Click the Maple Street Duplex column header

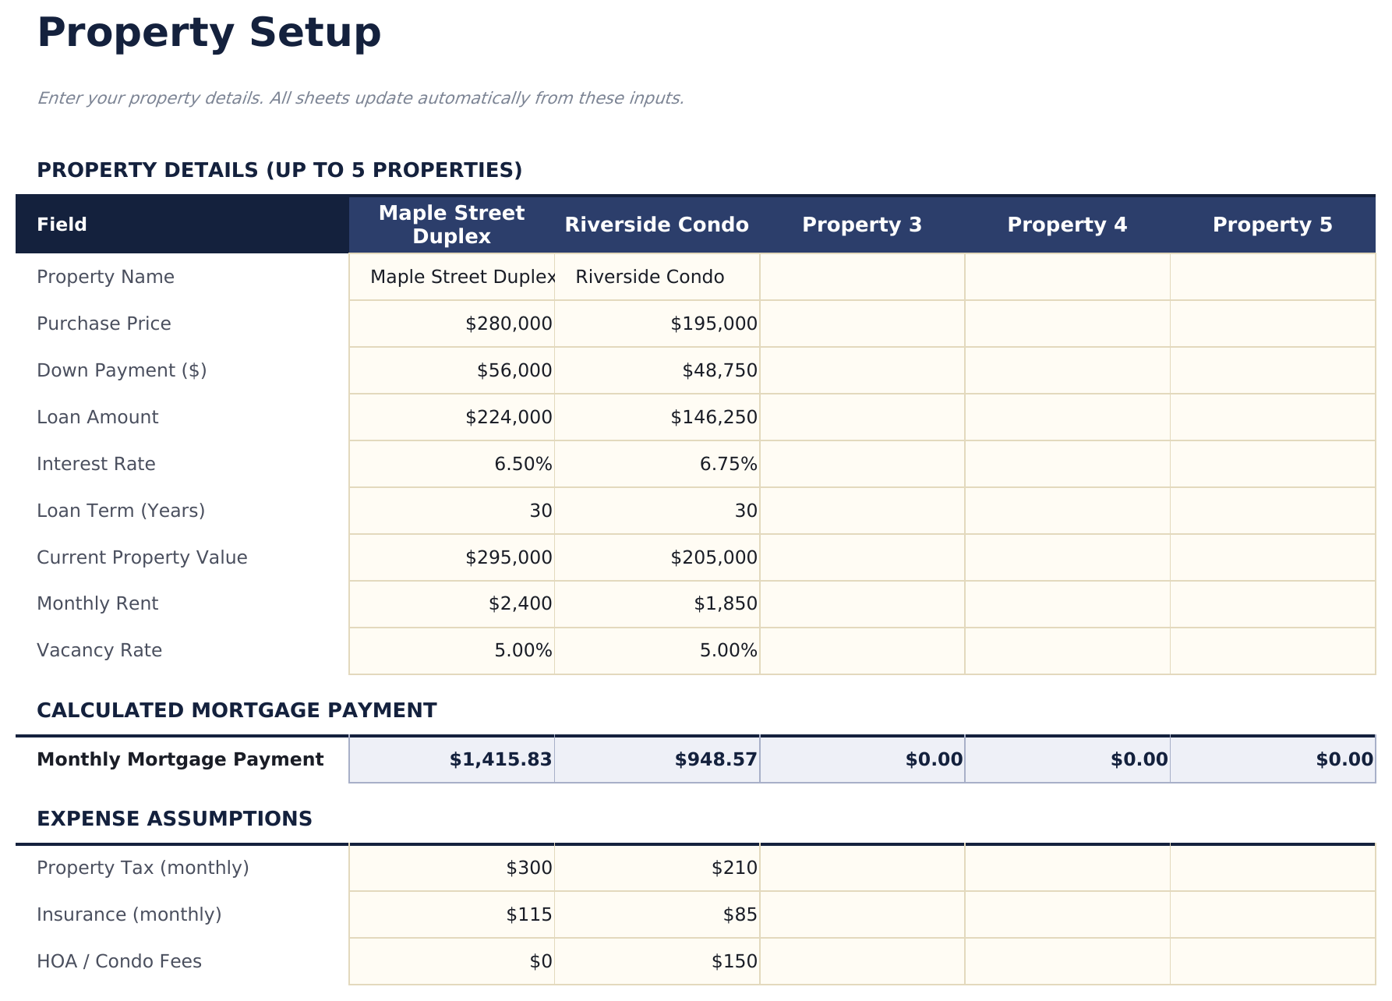[452, 224]
